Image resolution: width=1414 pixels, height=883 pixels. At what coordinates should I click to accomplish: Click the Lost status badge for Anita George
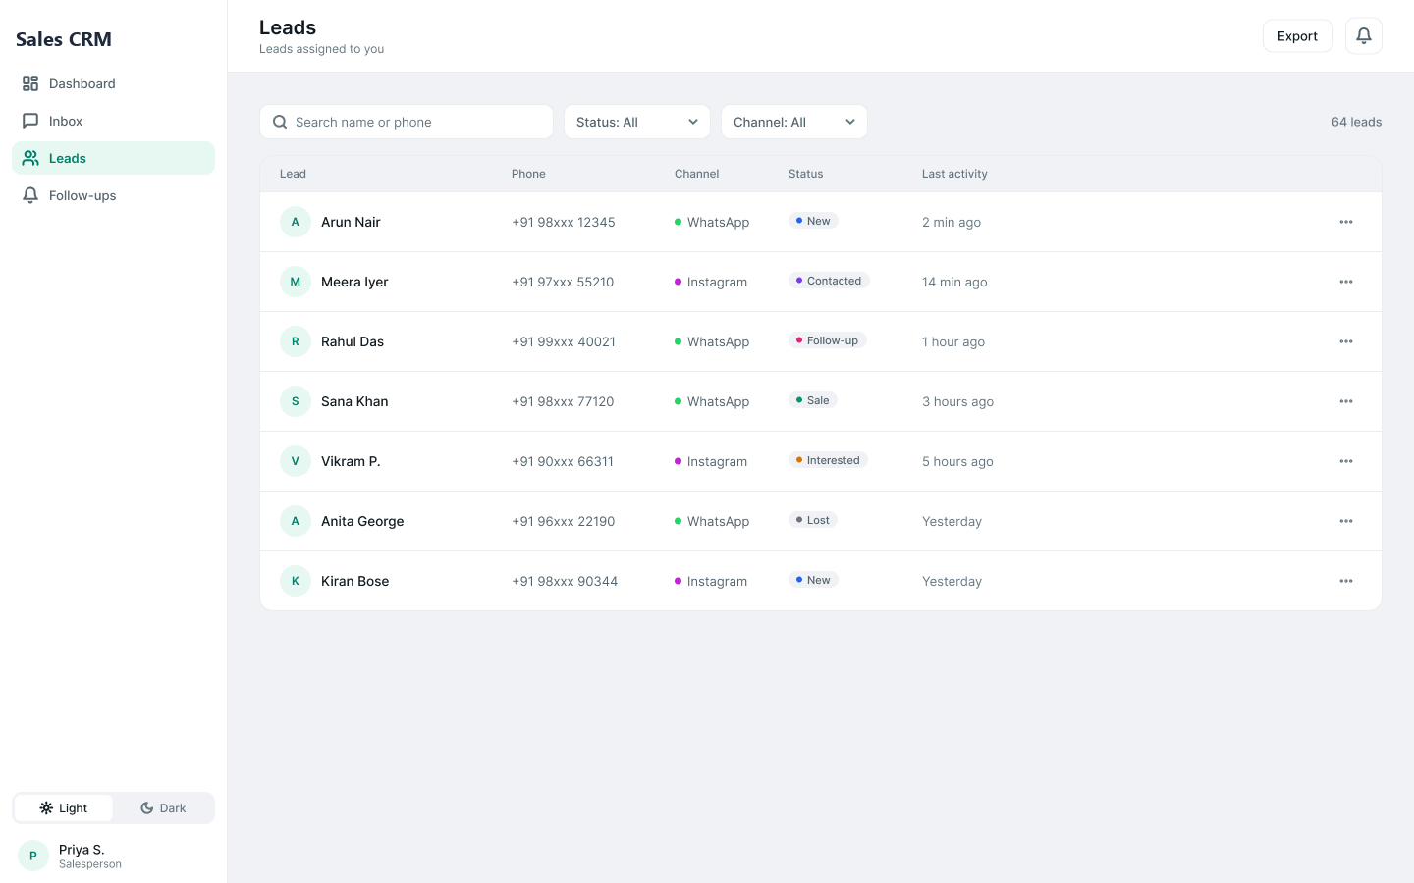(813, 520)
